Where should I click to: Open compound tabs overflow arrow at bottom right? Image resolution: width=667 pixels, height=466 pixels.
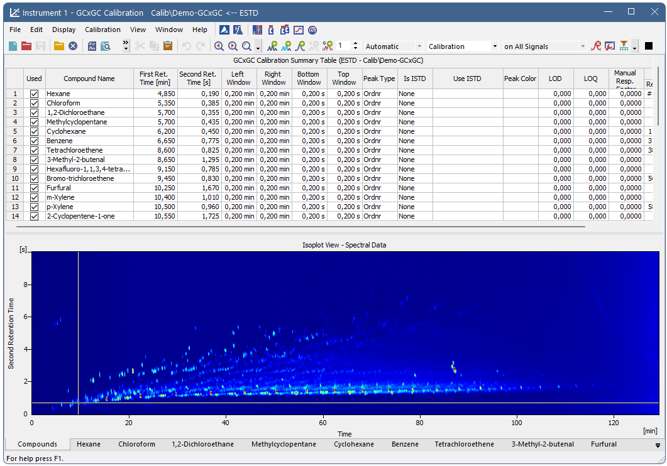(x=658, y=446)
